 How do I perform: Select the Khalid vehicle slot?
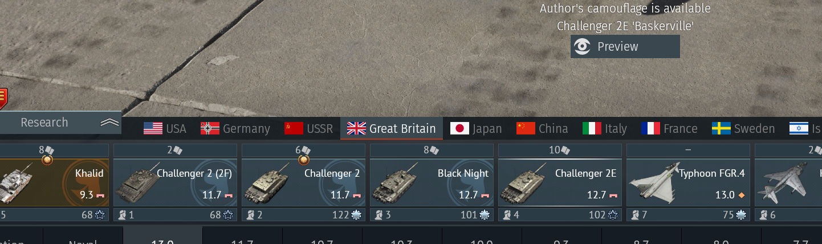[54, 182]
